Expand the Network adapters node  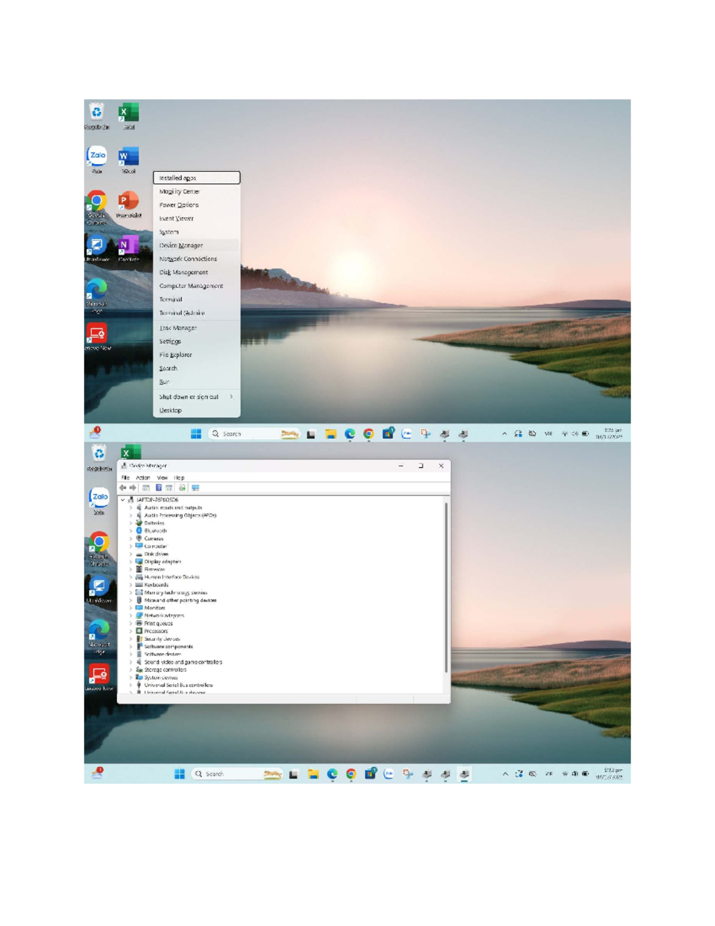(130, 615)
